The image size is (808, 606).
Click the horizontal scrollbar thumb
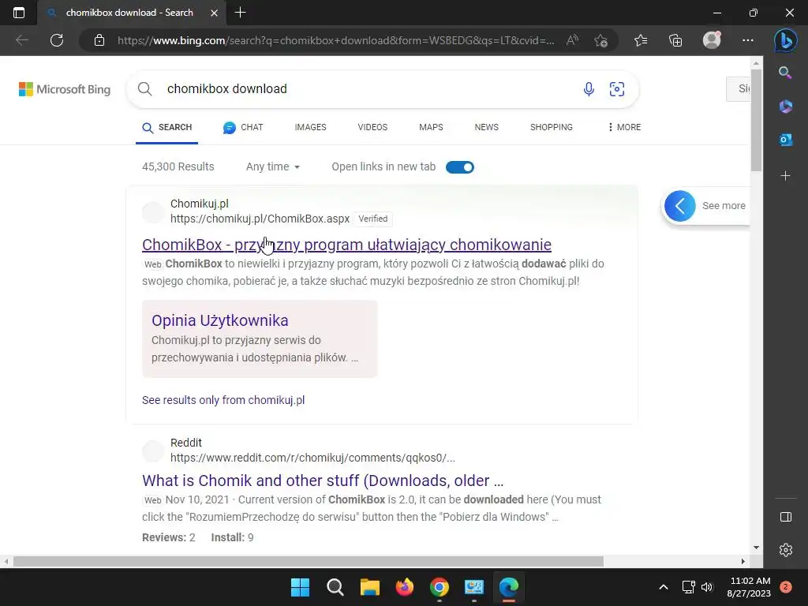[309, 561]
